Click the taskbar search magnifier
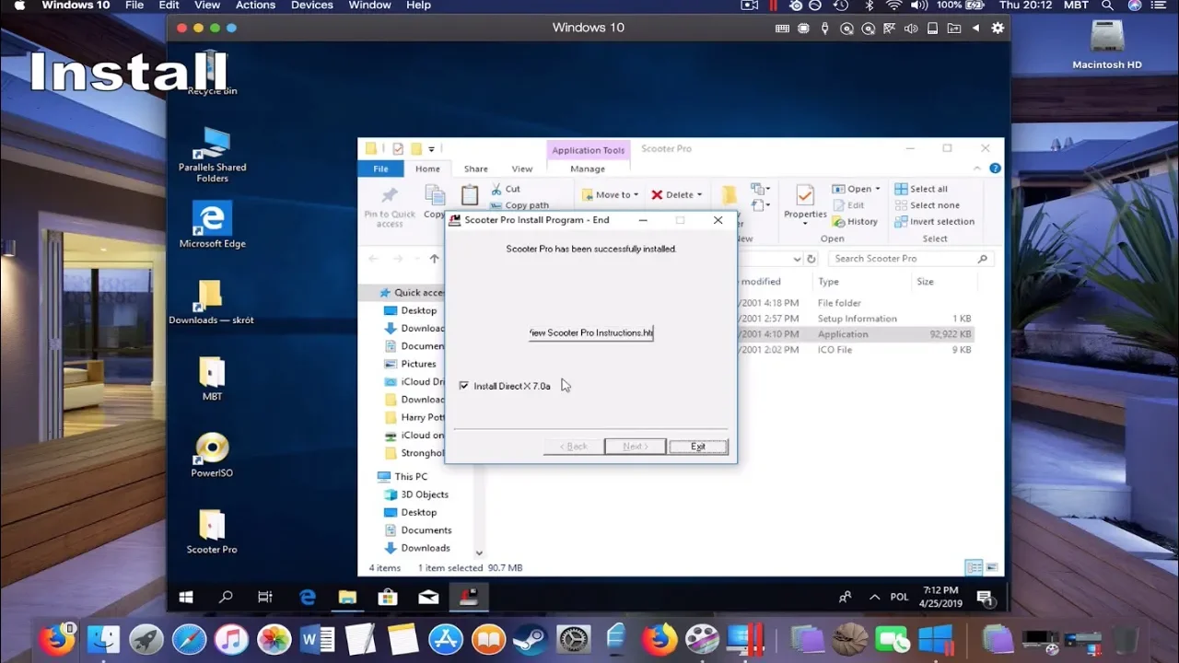Viewport: 1179px width, 663px height. click(x=226, y=597)
